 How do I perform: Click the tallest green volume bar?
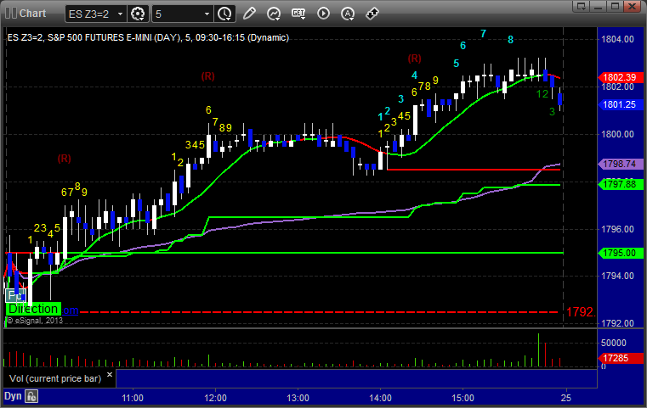(538, 350)
